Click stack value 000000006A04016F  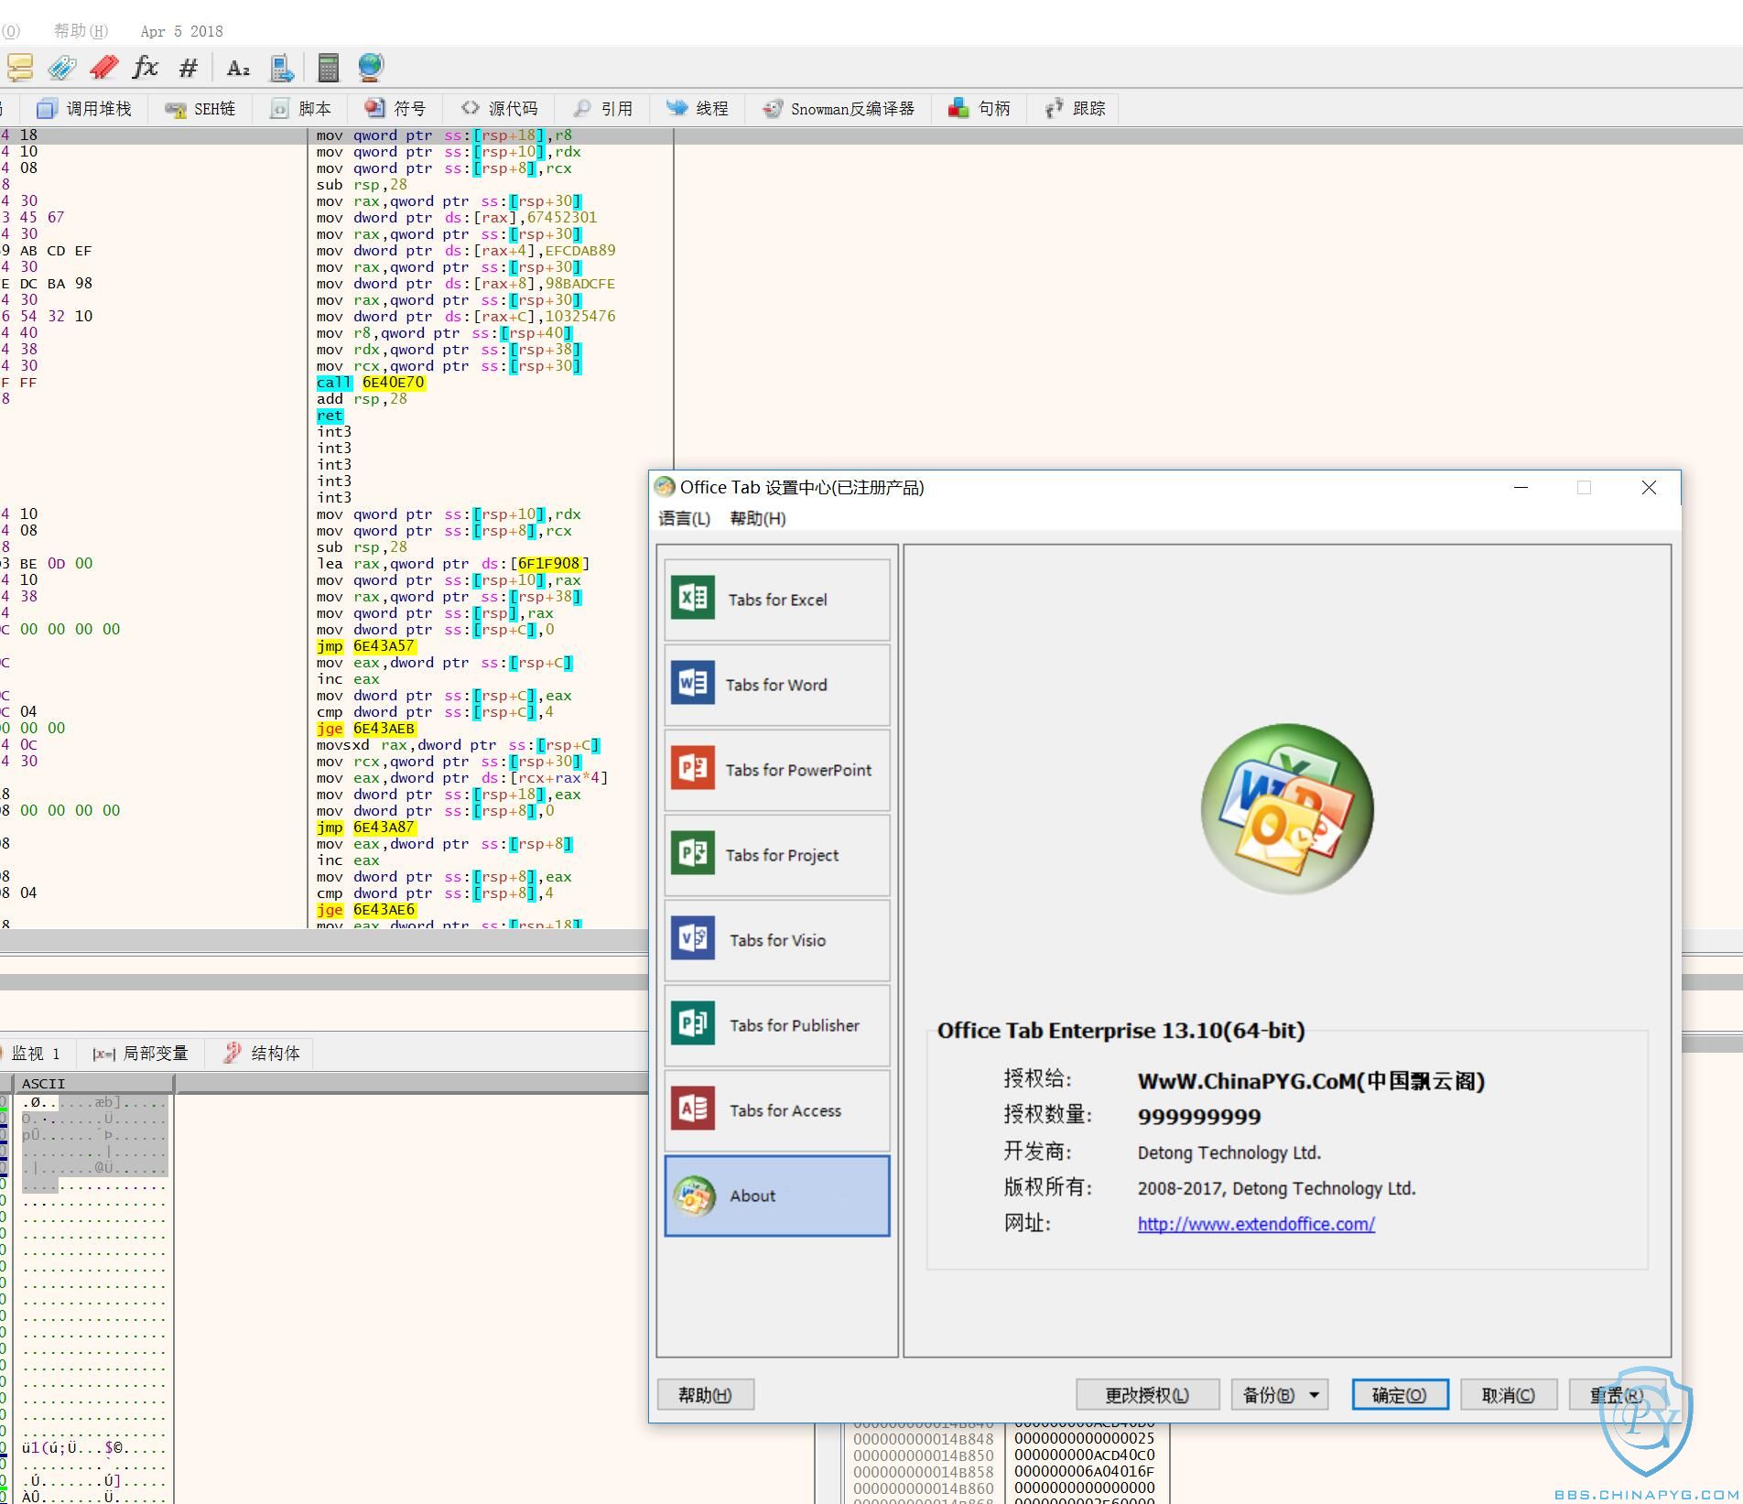point(1084,1472)
